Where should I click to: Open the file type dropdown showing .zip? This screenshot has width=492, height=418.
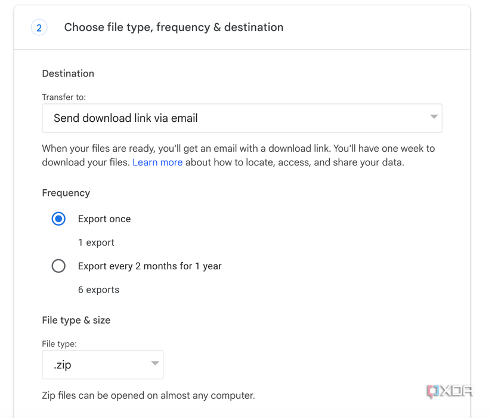tap(102, 364)
